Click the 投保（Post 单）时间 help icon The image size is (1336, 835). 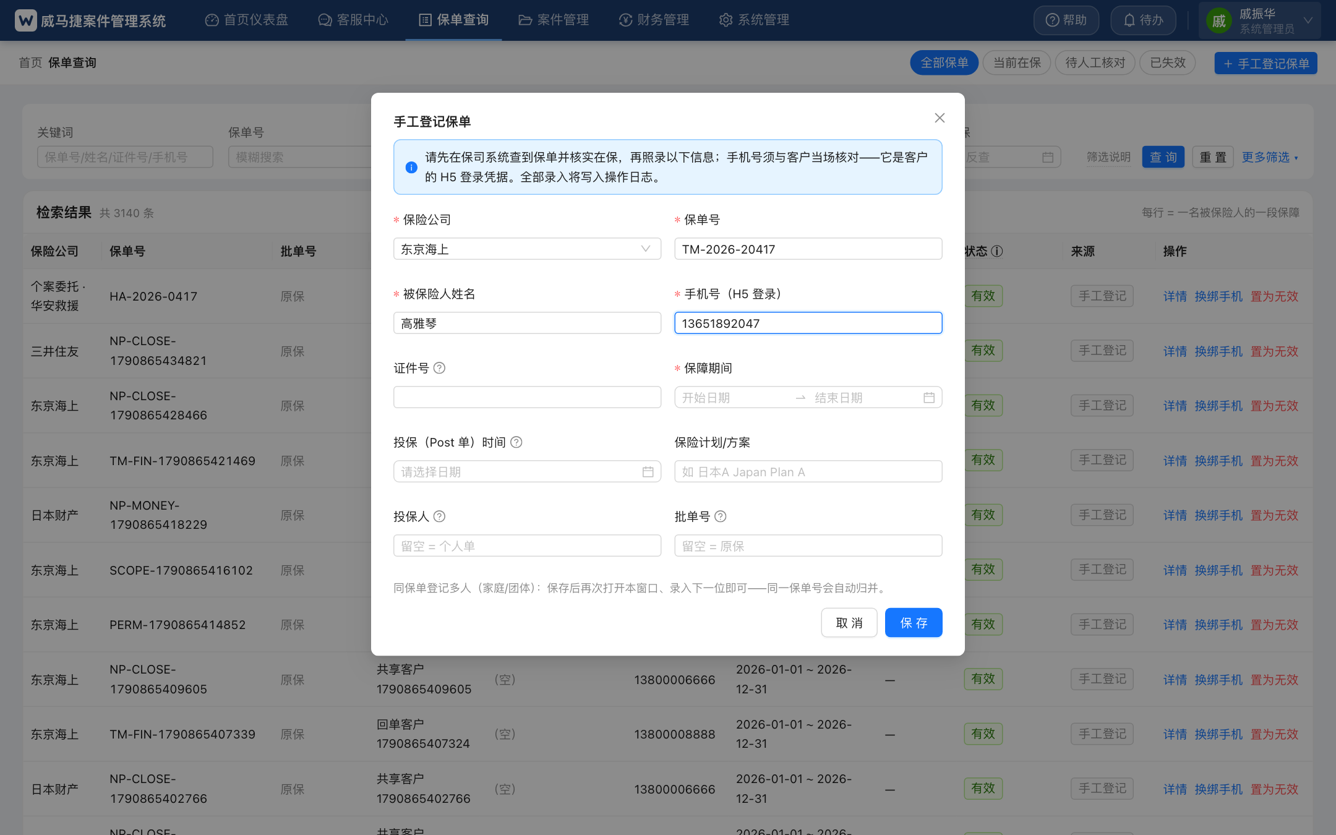coord(516,442)
